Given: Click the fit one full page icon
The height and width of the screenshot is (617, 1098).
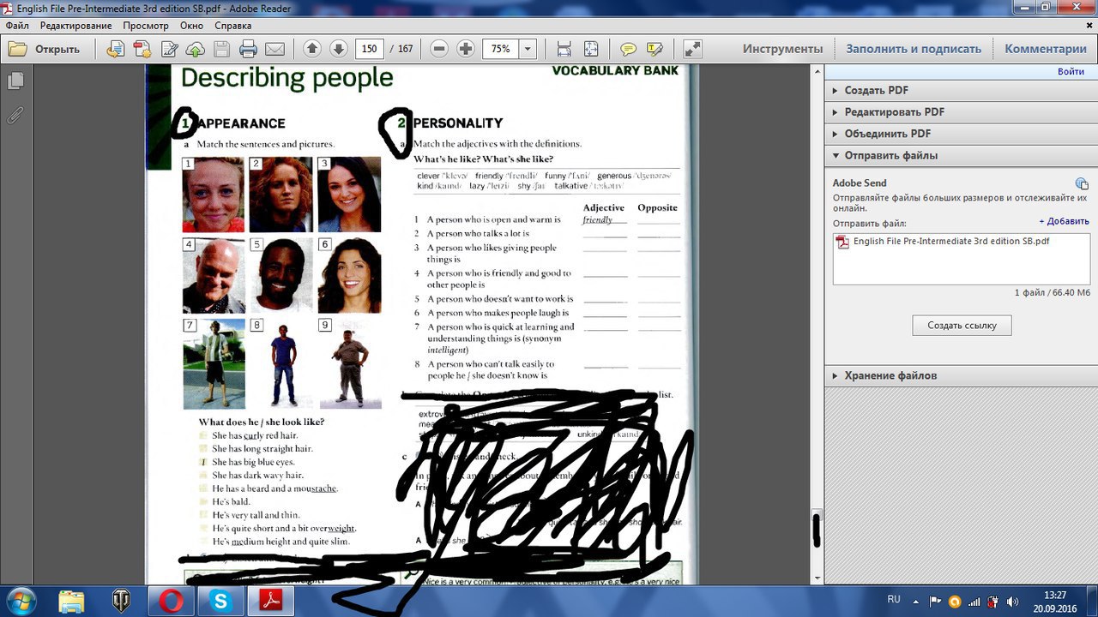Looking at the screenshot, I should (591, 49).
